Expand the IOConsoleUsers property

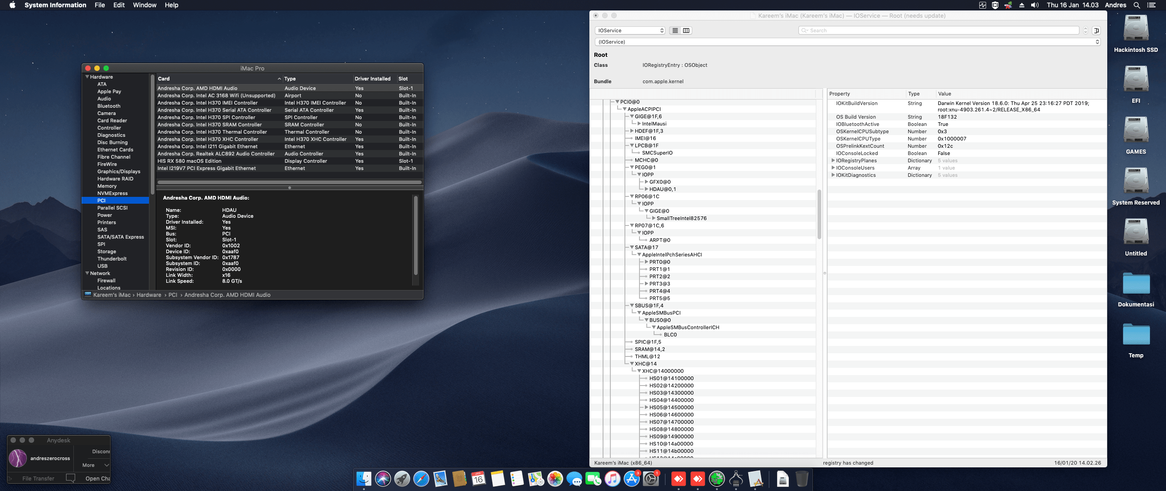pyautogui.click(x=834, y=168)
